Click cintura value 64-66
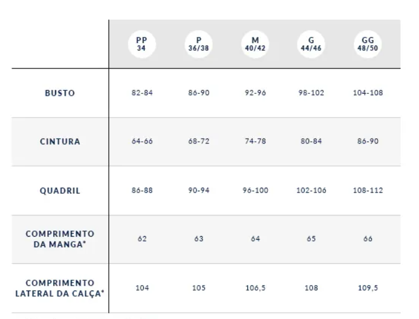The height and width of the screenshot is (319, 419). [x=141, y=142]
